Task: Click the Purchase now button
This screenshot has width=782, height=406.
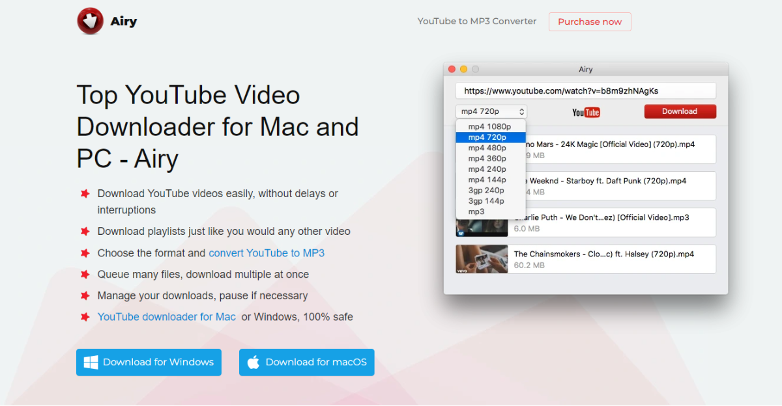Action: coord(590,21)
